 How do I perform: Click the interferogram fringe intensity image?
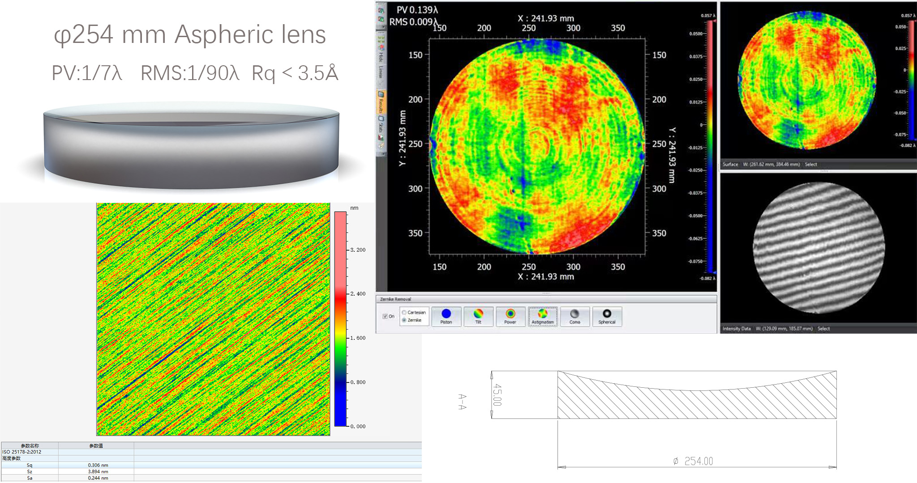(818, 248)
